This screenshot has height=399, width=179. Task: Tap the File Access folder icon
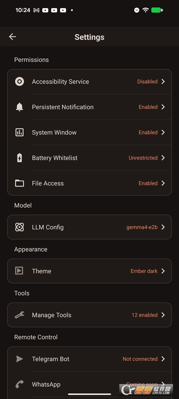(x=19, y=183)
